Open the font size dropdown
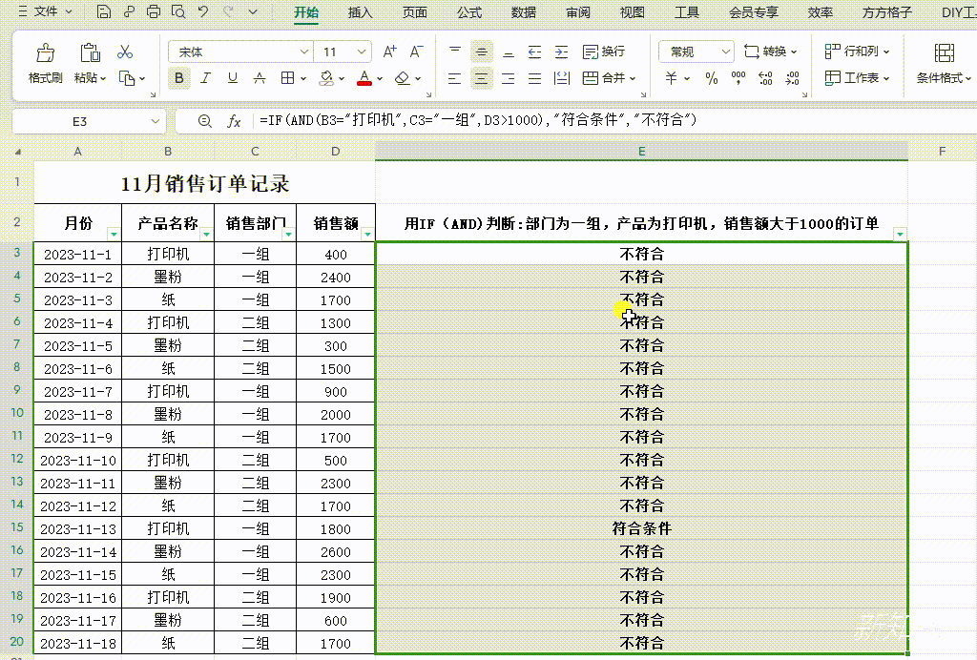The image size is (977, 660). pos(362,52)
